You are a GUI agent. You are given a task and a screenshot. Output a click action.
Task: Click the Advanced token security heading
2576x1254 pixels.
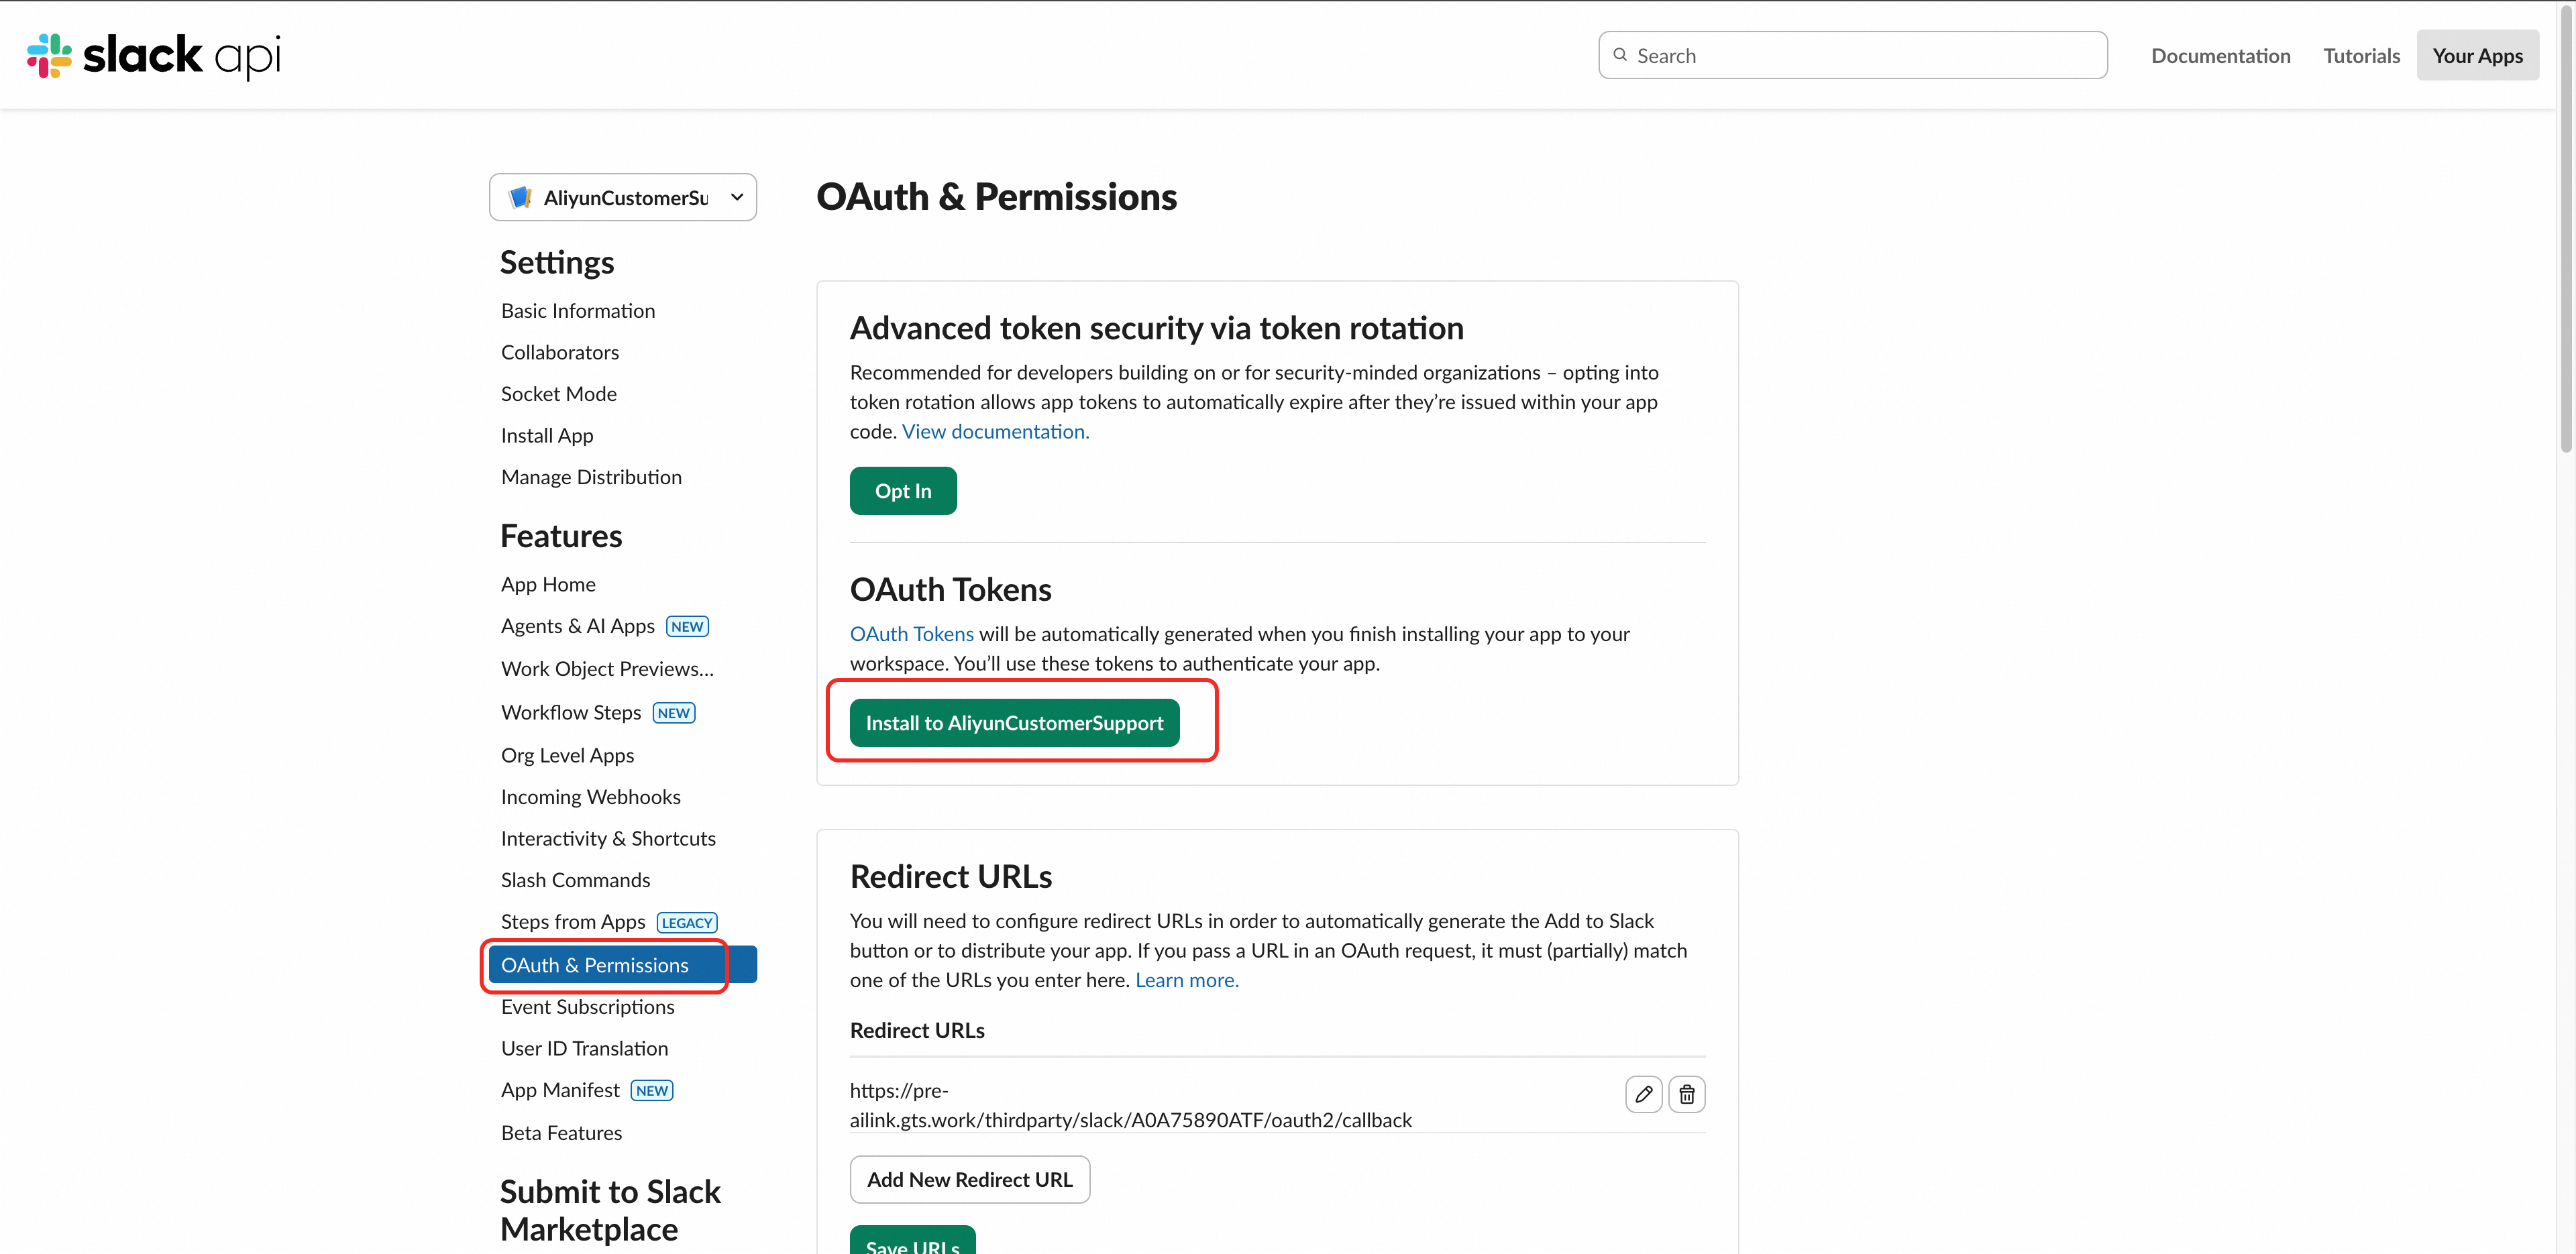[1156, 328]
